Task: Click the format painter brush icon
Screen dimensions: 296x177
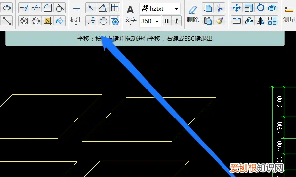Action: pos(220,21)
